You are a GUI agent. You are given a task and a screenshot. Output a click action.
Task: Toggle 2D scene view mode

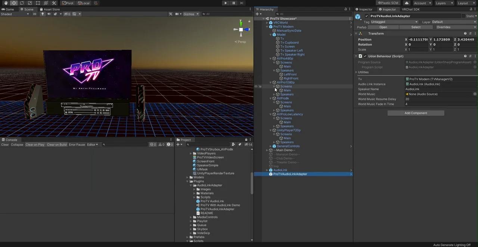pos(34,14)
